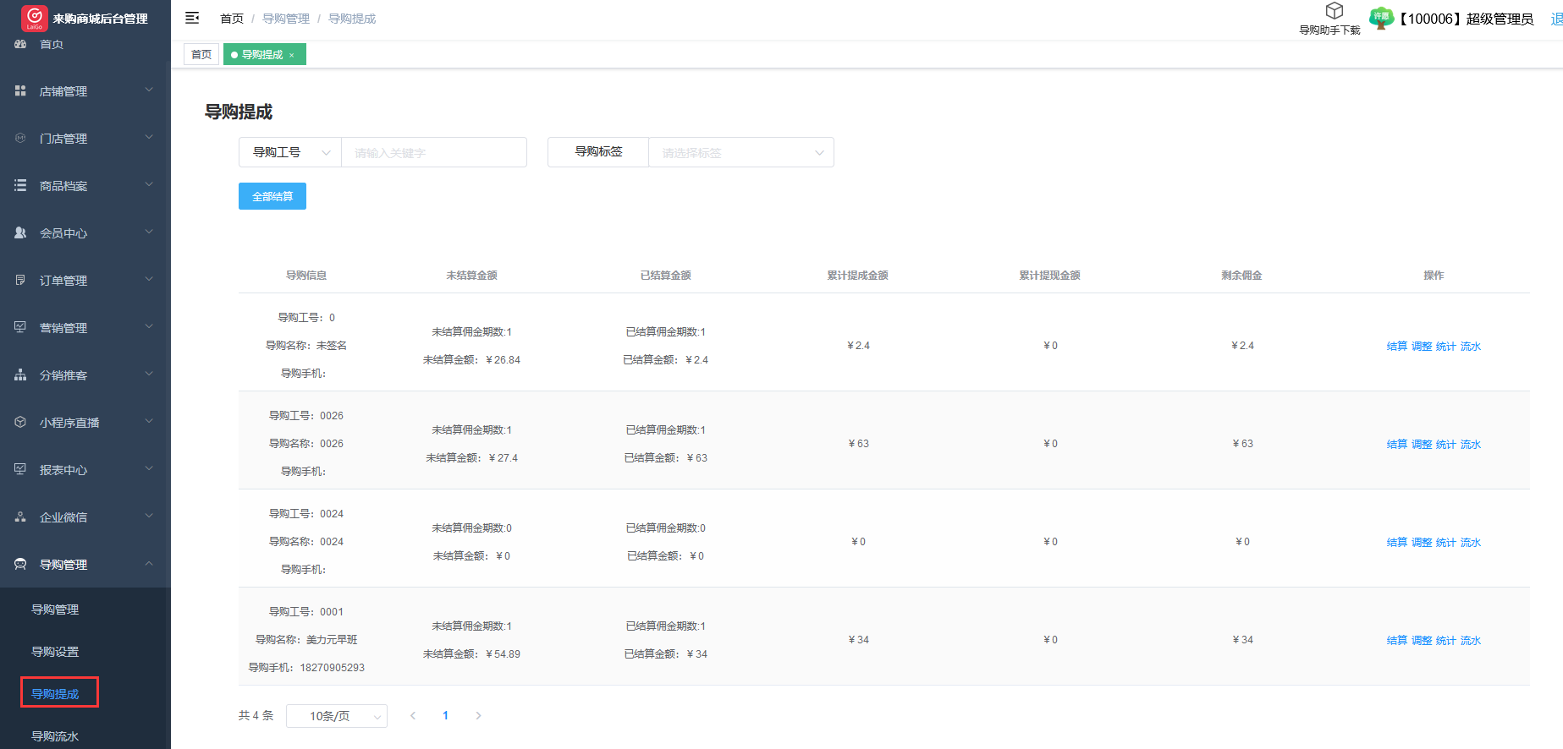Click the 导购管理 headset icon
The width and height of the screenshot is (1563, 749).
[20, 564]
